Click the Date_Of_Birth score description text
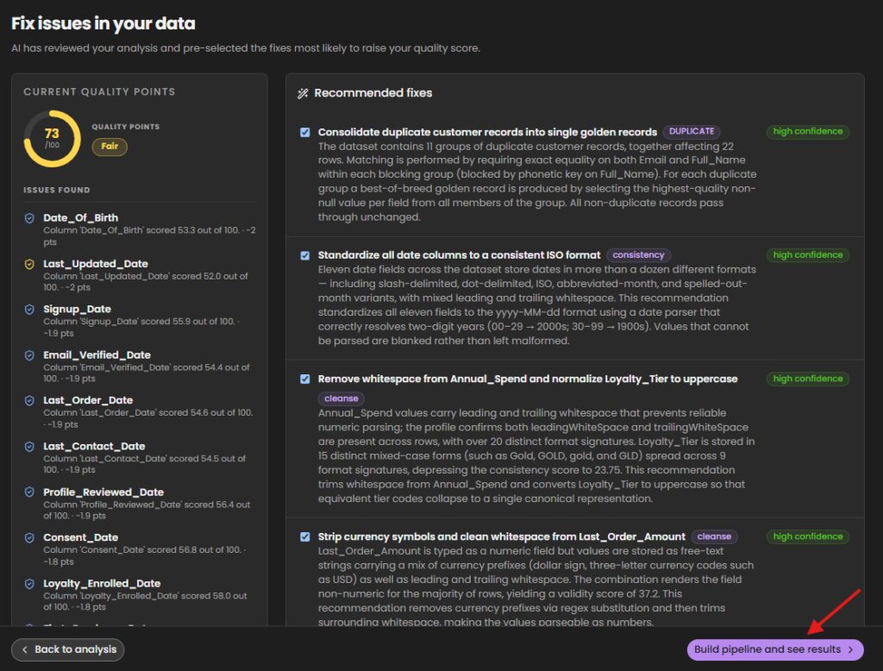883x671 pixels. click(149, 236)
